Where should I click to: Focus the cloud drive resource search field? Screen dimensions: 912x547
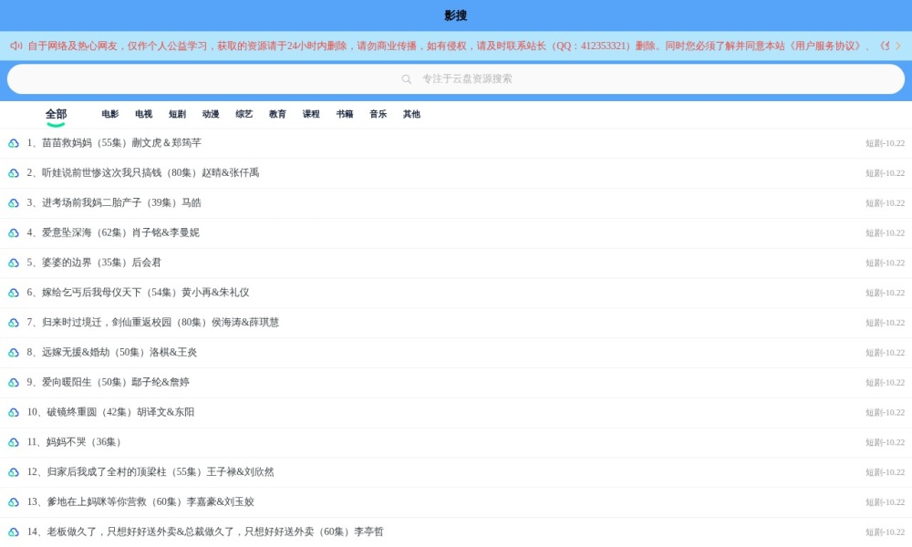pos(456,79)
